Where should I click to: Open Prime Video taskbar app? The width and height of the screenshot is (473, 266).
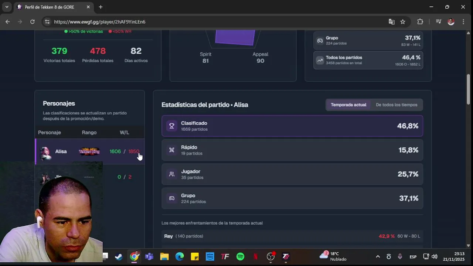[210, 256]
